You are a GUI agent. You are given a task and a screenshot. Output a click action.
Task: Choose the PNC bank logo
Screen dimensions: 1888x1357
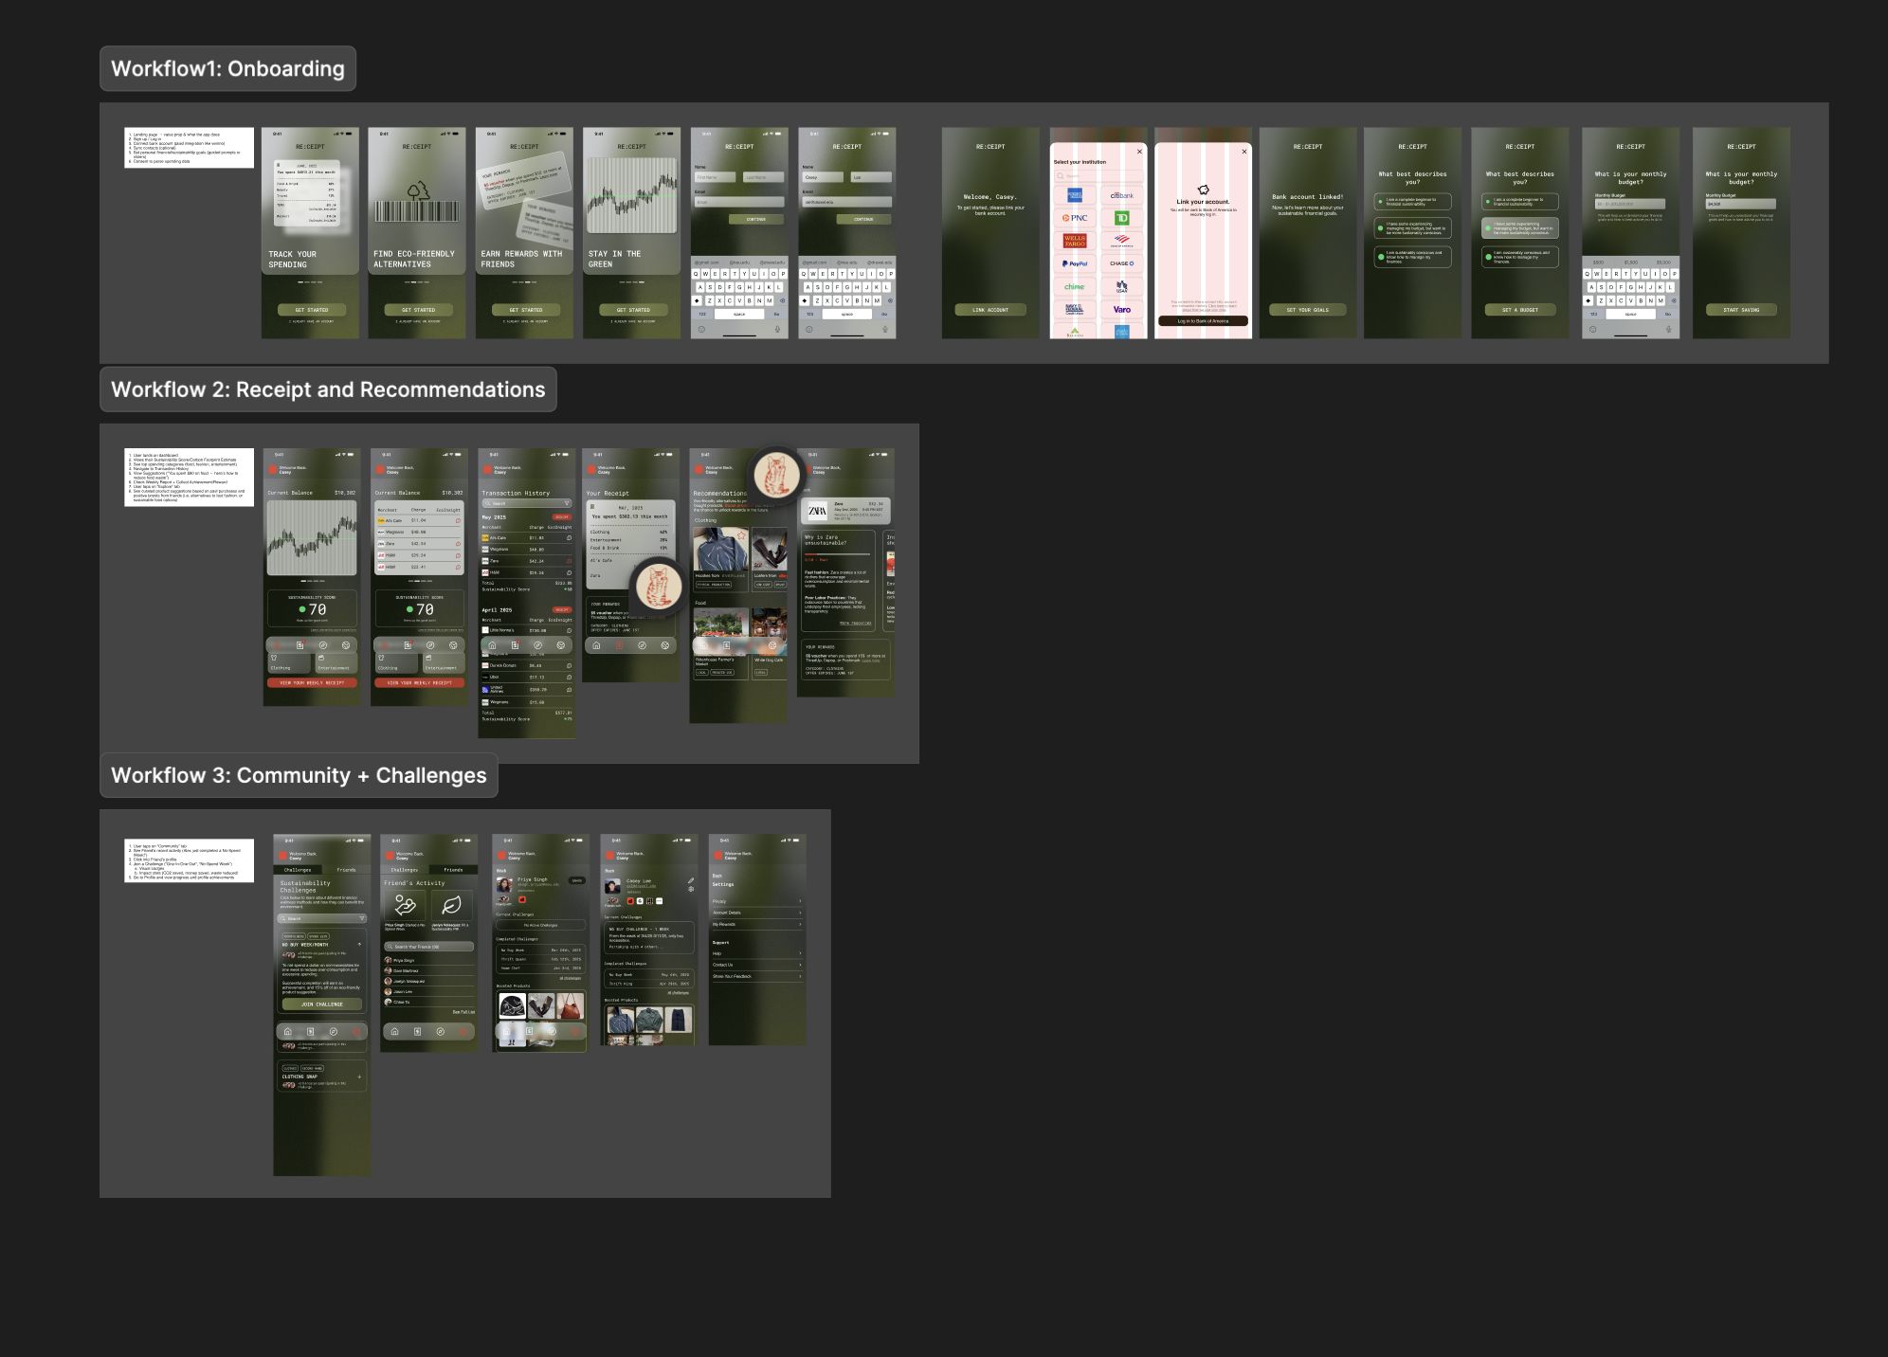coord(1075,218)
